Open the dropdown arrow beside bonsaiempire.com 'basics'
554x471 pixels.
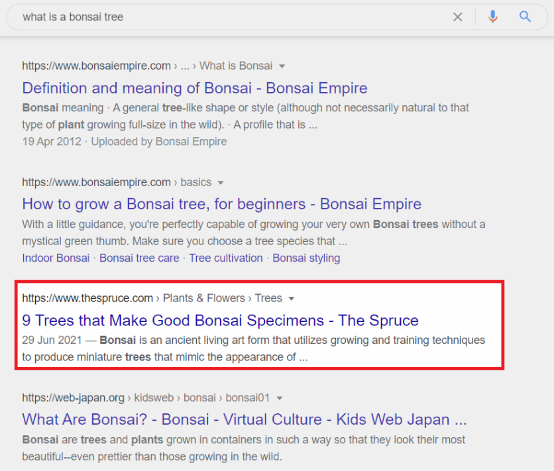coord(221,183)
